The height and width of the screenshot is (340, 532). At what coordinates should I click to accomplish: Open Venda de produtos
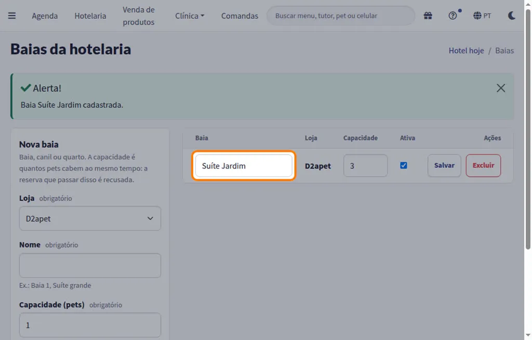[x=138, y=16]
